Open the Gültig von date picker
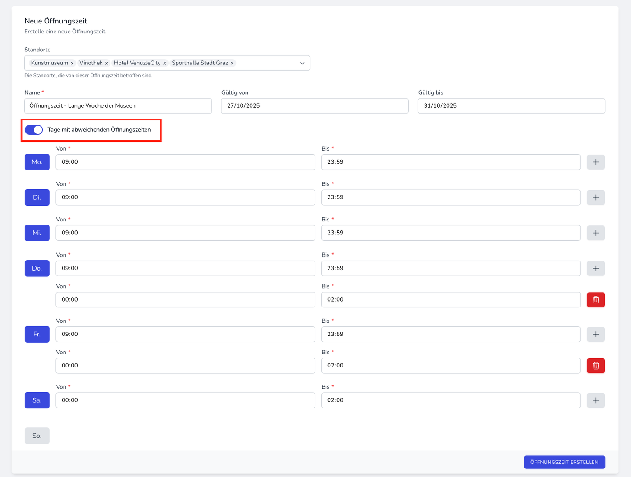The image size is (631, 477). click(x=315, y=106)
